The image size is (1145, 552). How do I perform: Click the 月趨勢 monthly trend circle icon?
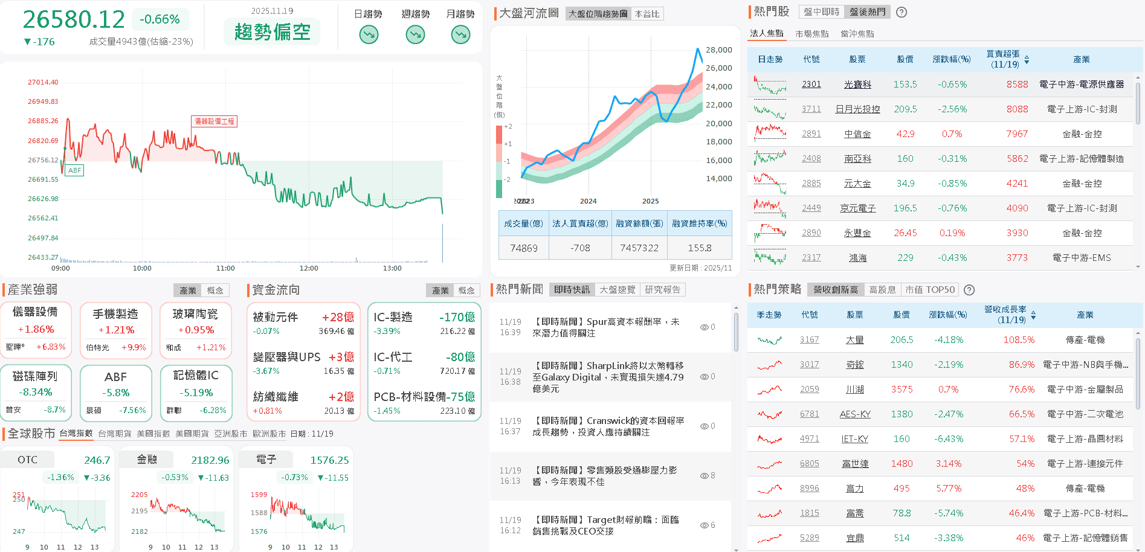coord(460,34)
